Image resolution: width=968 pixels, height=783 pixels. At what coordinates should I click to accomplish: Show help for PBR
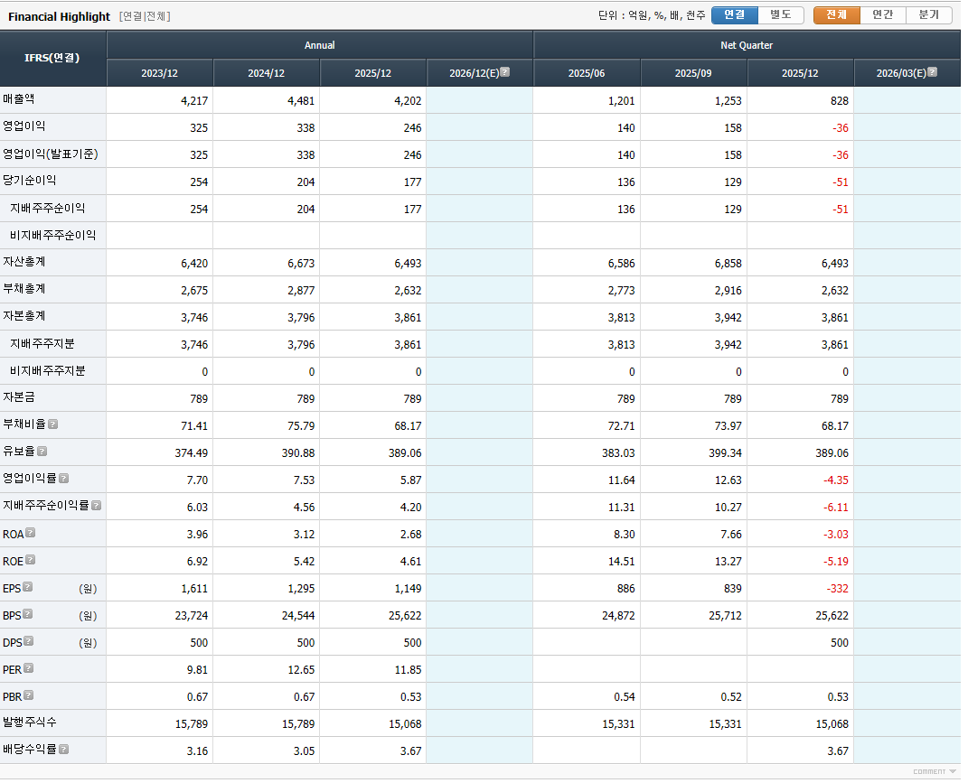click(x=28, y=696)
